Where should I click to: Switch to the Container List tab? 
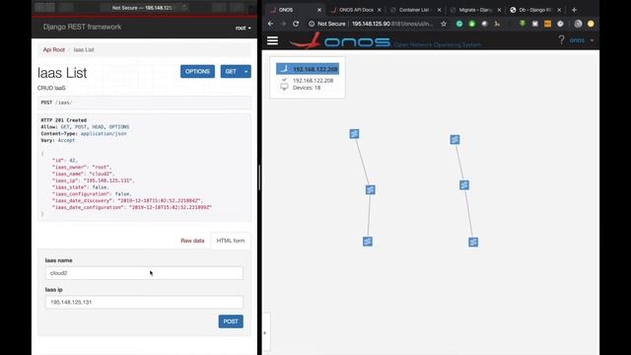[x=415, y=10]
